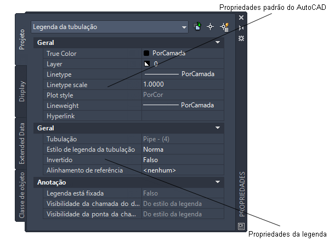
Task: Select the Lineweight property label
Action: click(63, 106)
